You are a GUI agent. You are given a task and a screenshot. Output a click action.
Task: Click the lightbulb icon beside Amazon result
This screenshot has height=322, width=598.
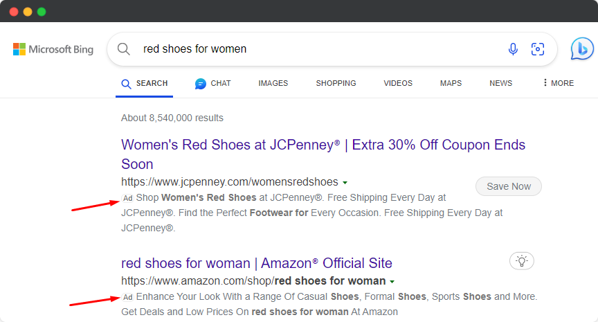click(522, 261)
